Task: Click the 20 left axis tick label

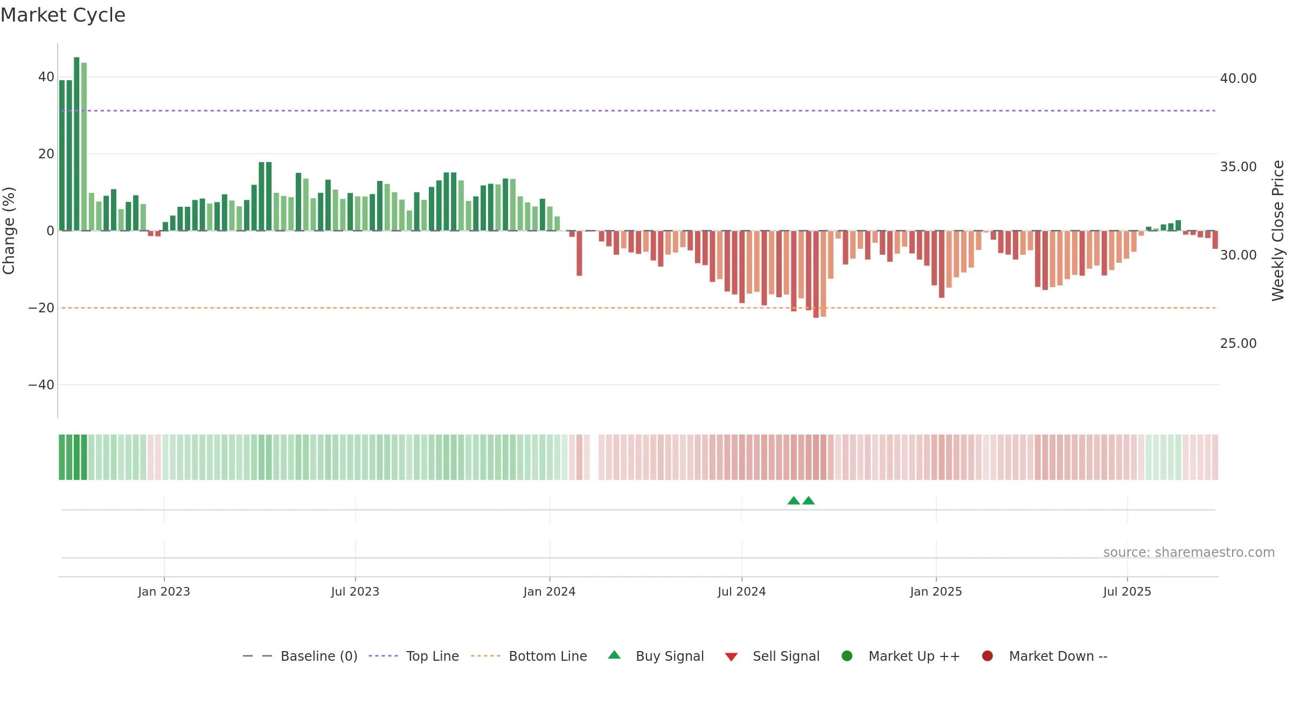Action: 46,154
